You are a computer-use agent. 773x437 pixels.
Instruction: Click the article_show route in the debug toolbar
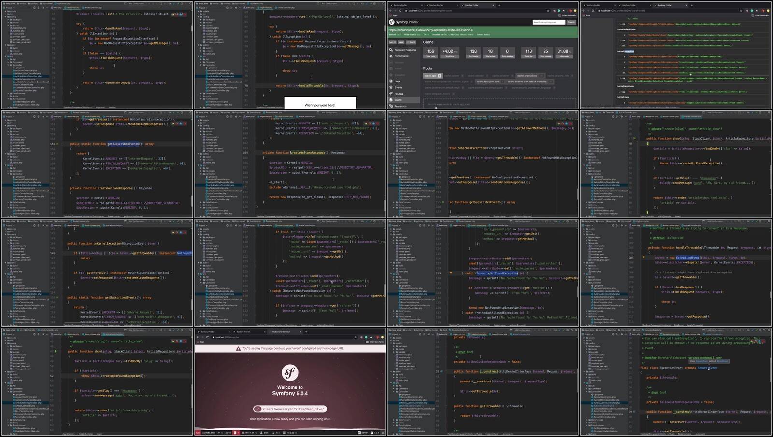[x=209, y=433]
